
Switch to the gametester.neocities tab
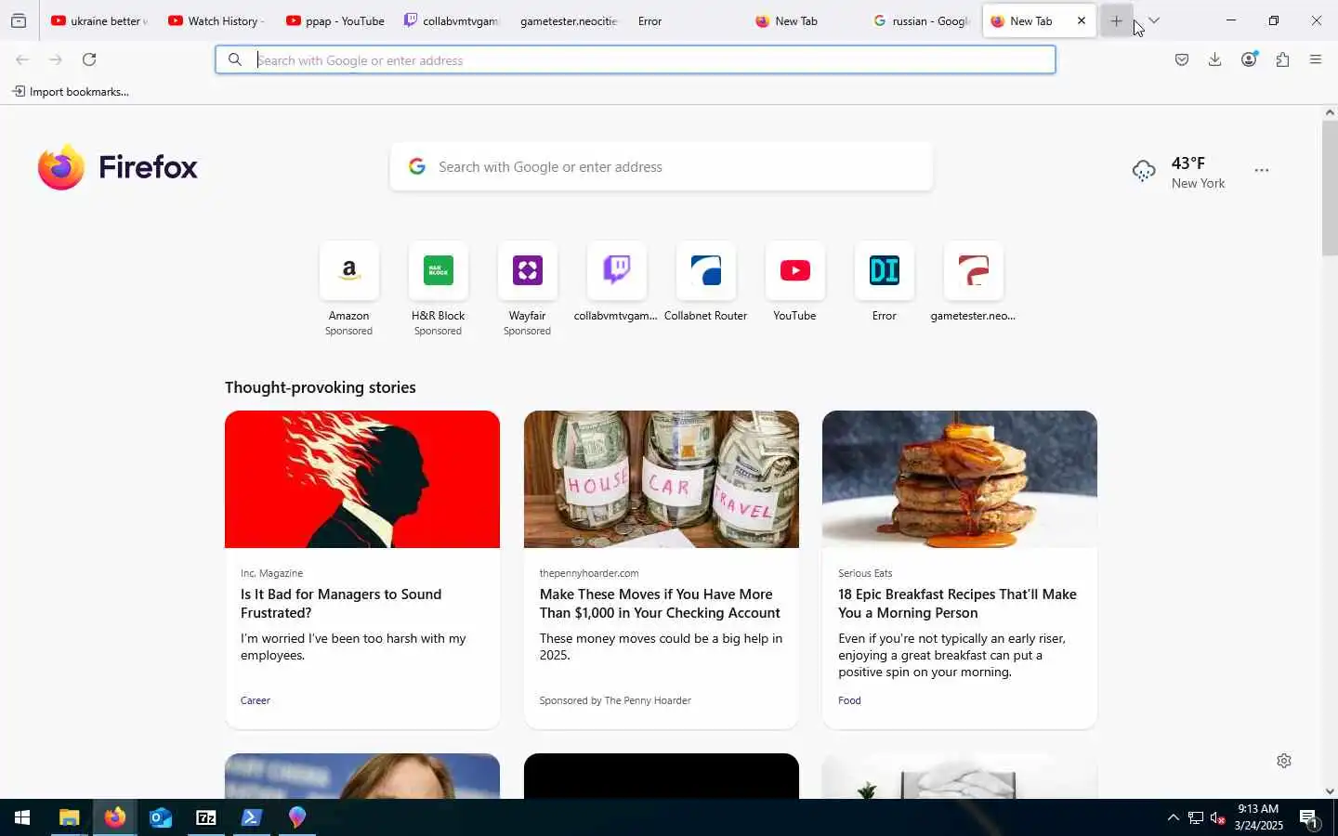pos(569,20)
